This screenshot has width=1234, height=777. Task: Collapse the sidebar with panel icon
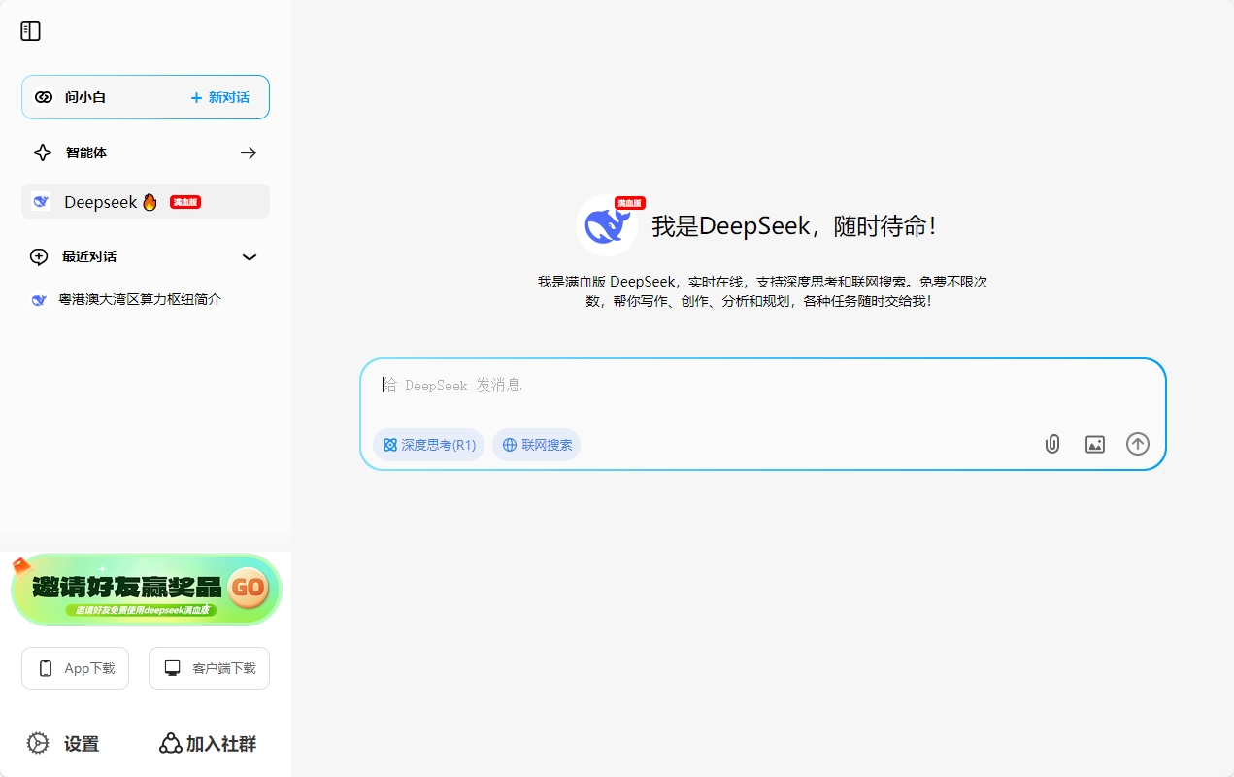(31, 31)
